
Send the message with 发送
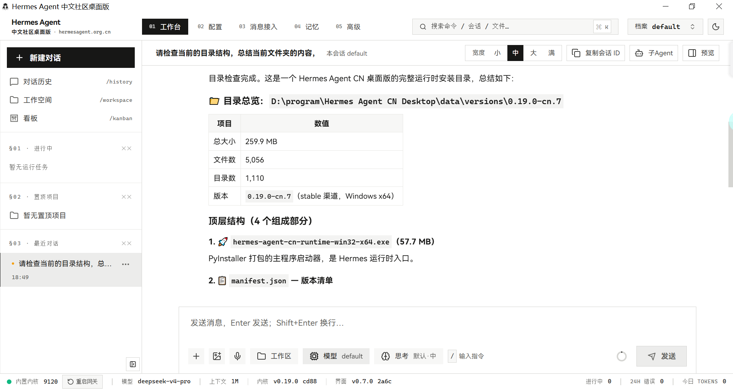coord(662,356)
